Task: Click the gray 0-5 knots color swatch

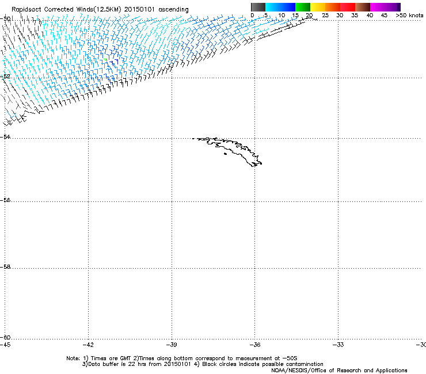Action: [258, 7]
